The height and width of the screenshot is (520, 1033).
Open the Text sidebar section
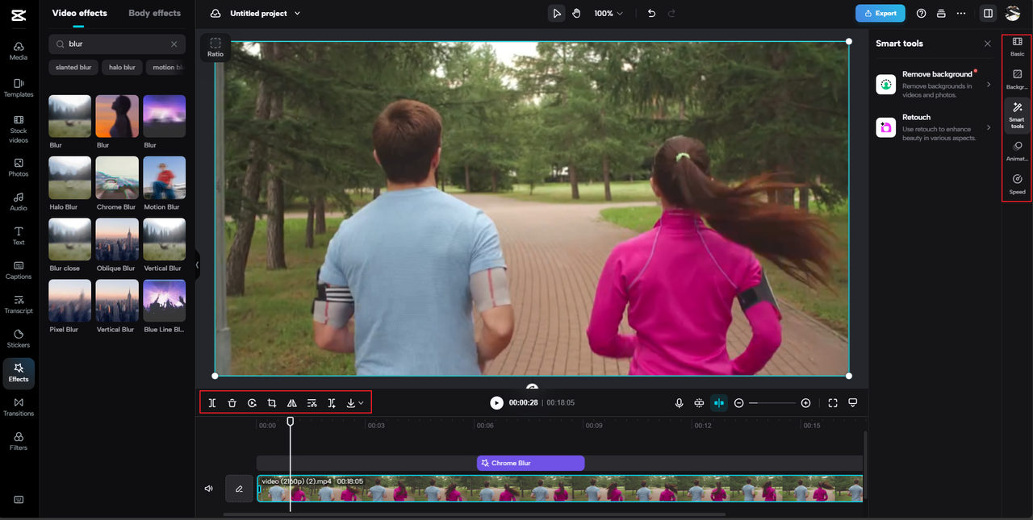tap(19, 235)
